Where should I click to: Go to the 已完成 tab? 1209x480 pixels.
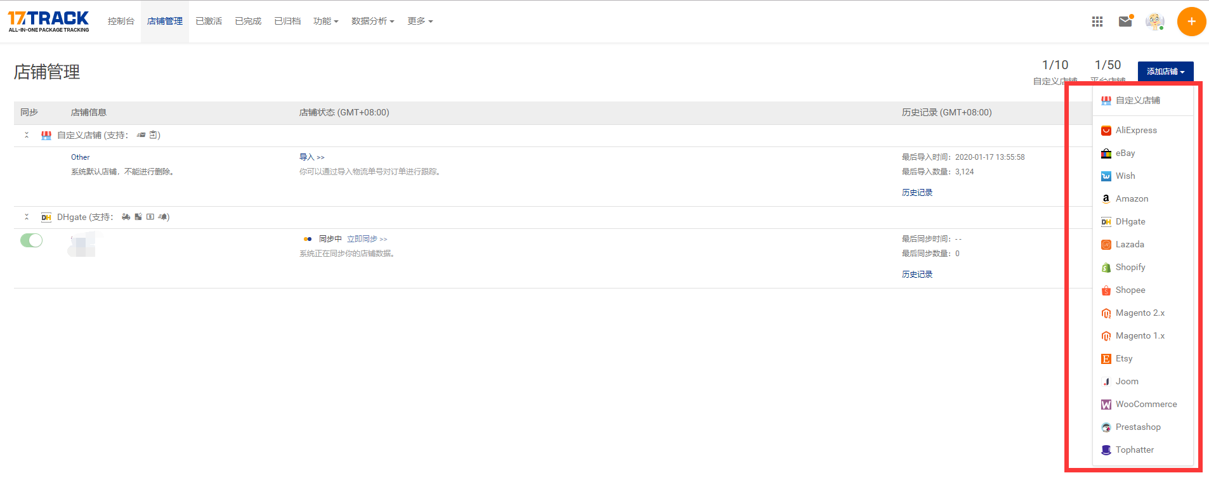click(x=248, y=22)
